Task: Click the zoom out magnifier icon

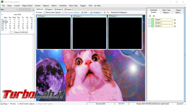Action: pyautogui.click(x=108, y=13)
